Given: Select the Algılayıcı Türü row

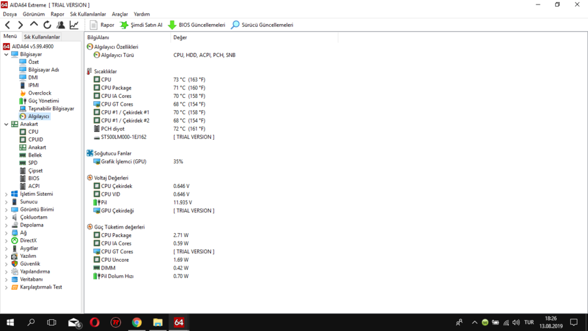Looking at the screenshot, I should (x=165, y=55).
